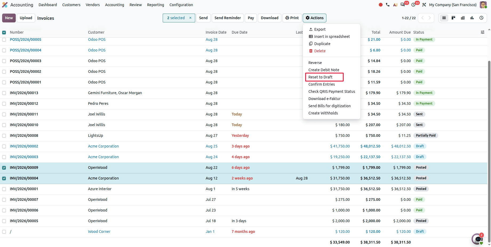Check INV/2026/00013 row checkbox

pos(4,93)
